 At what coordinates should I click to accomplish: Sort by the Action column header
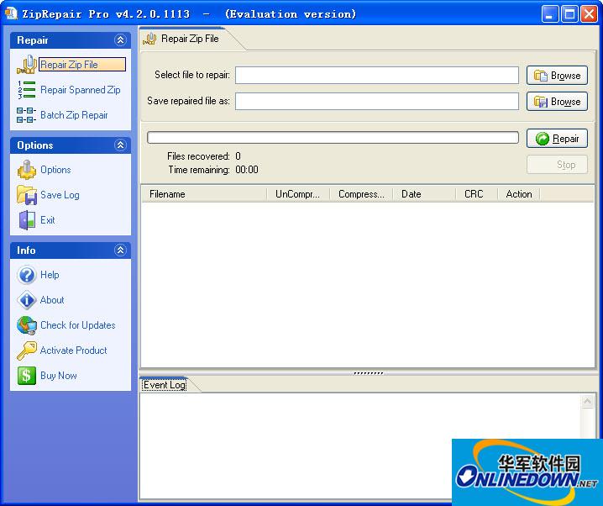[x=519, y=194]
